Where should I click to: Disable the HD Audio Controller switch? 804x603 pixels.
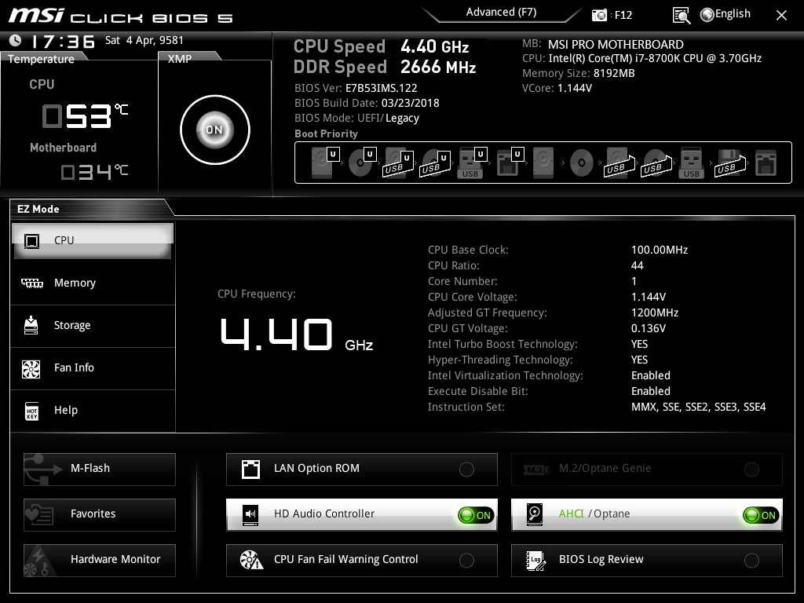click(476, 515)
